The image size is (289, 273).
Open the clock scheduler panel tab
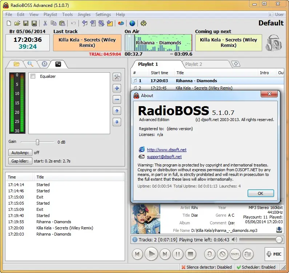pos(44,64)
